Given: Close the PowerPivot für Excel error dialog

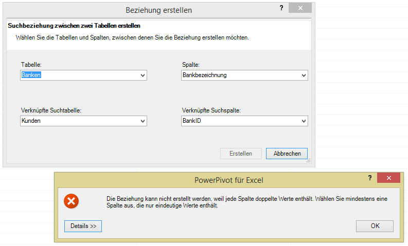Looking at the screenshot, I should tap(388, 178).
